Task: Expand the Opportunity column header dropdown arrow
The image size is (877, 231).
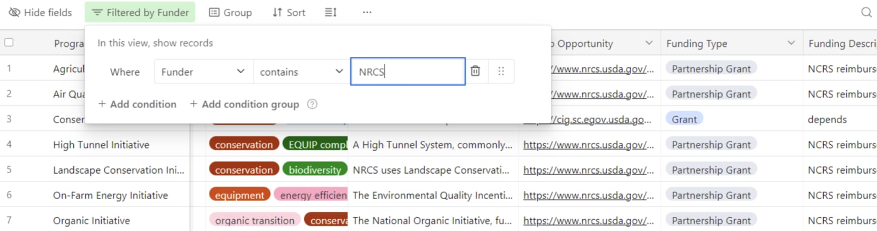Action: coord(649,43)
